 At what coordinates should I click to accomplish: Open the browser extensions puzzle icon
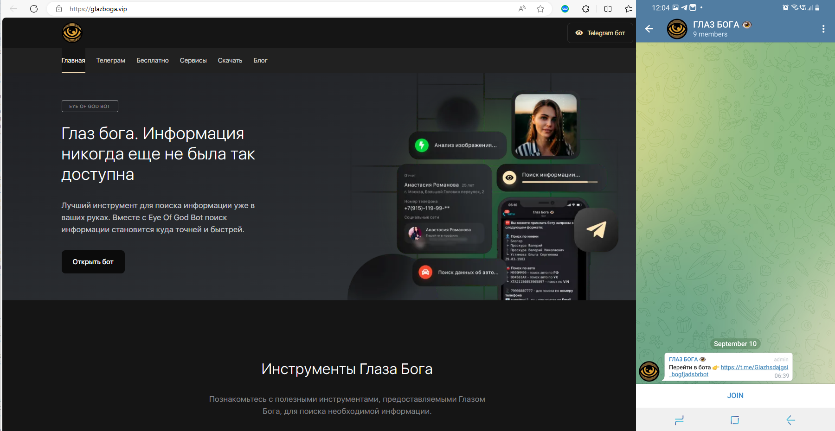586,9
